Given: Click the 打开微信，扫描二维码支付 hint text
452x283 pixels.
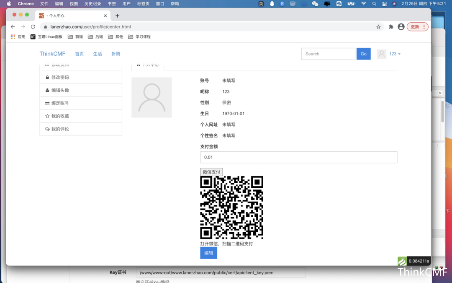Looking at the screenshot, I should click(226, 244).
